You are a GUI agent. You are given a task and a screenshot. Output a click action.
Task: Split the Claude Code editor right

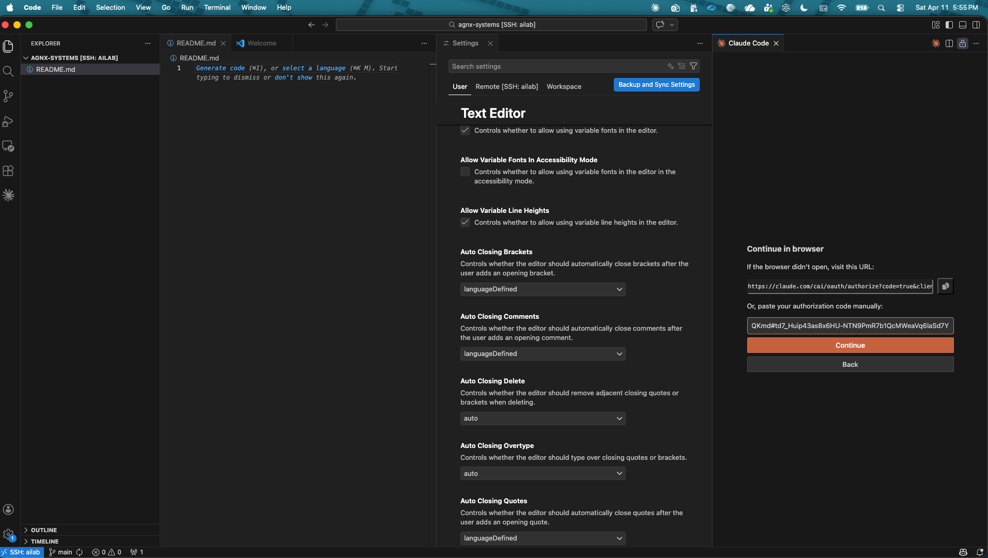tap(949, 43)
